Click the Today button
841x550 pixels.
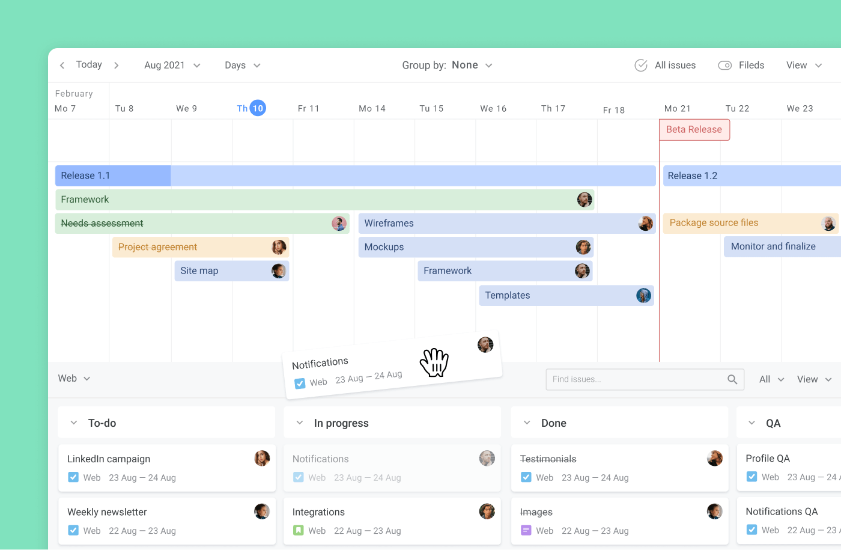click(x=89, y=65)
